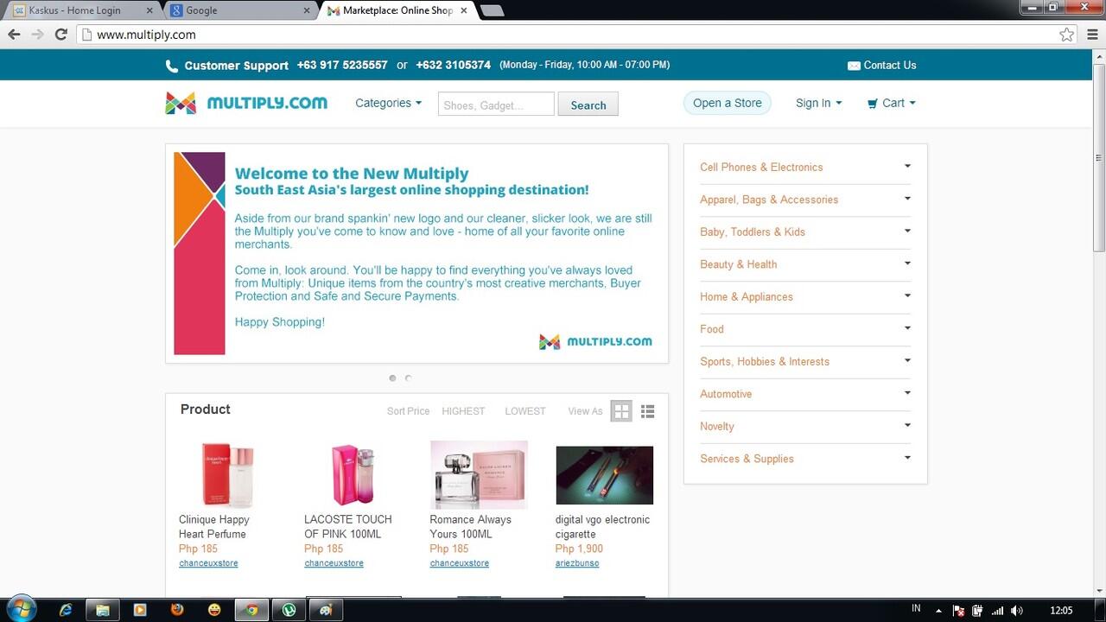Open Clinique Happy Heart Perfume thumbnail
The image size is (1106, 622).
228,475
